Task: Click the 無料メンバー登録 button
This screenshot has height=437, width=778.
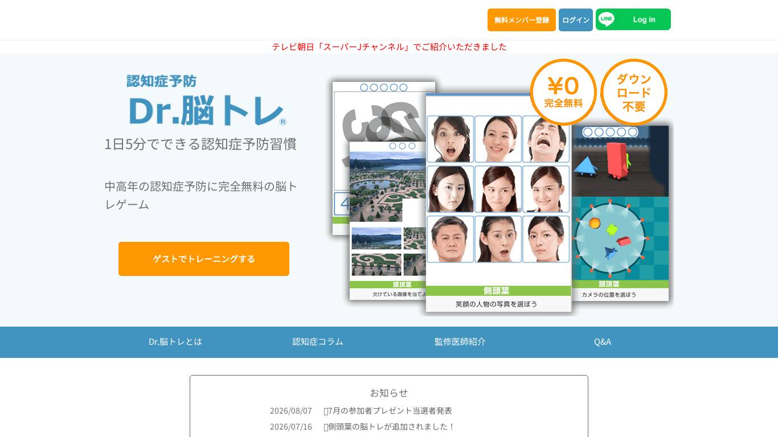Action: tap(522, 20)
